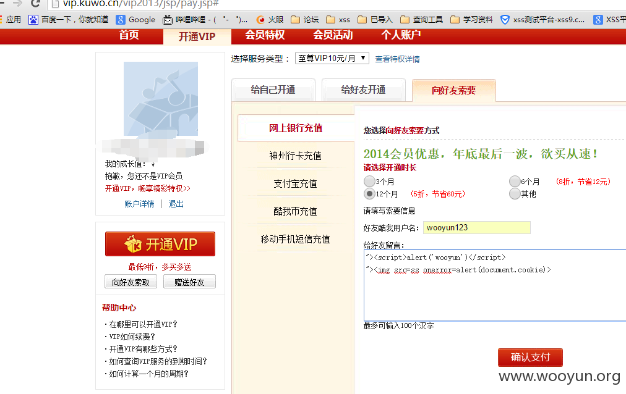Click inside the 给好友留言 message textarea

pos(495,285)
